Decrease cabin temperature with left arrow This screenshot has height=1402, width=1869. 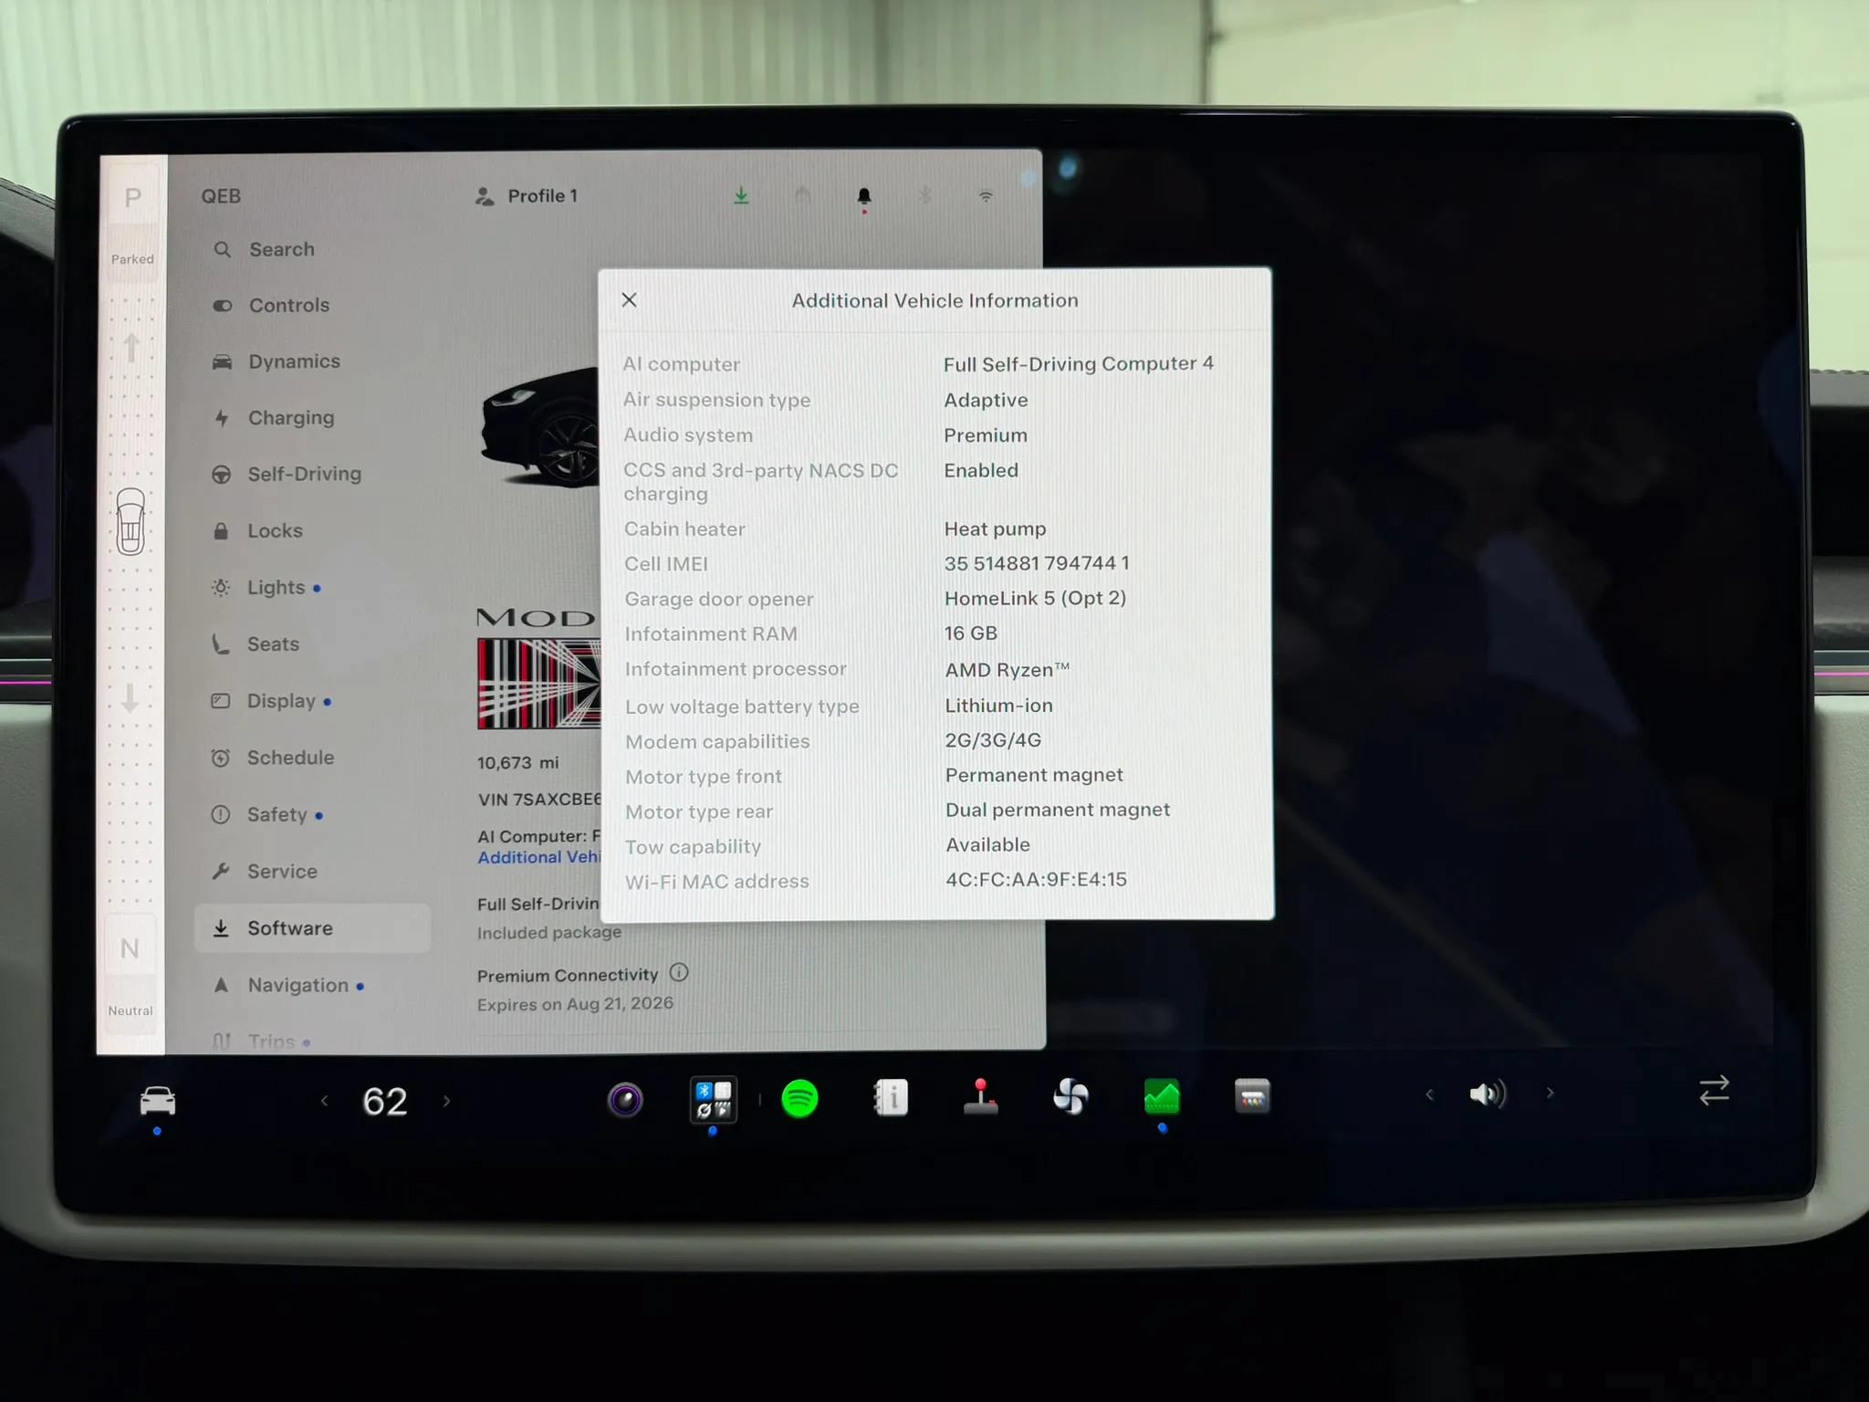[x=324, y=1101]
